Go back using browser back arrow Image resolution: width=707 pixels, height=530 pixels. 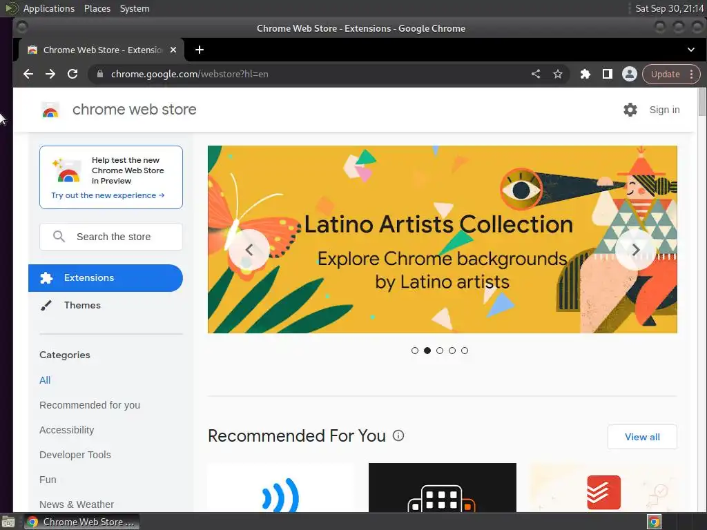(x=28, y=74)
